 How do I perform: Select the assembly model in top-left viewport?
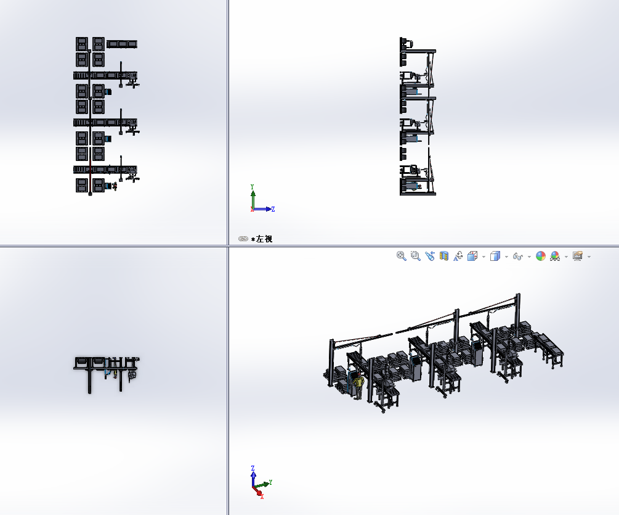pos(106,115)
